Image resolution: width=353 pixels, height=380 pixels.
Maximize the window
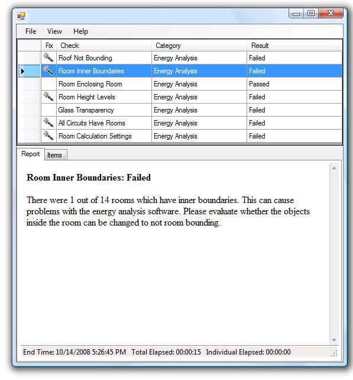click(x=311, y=14)
